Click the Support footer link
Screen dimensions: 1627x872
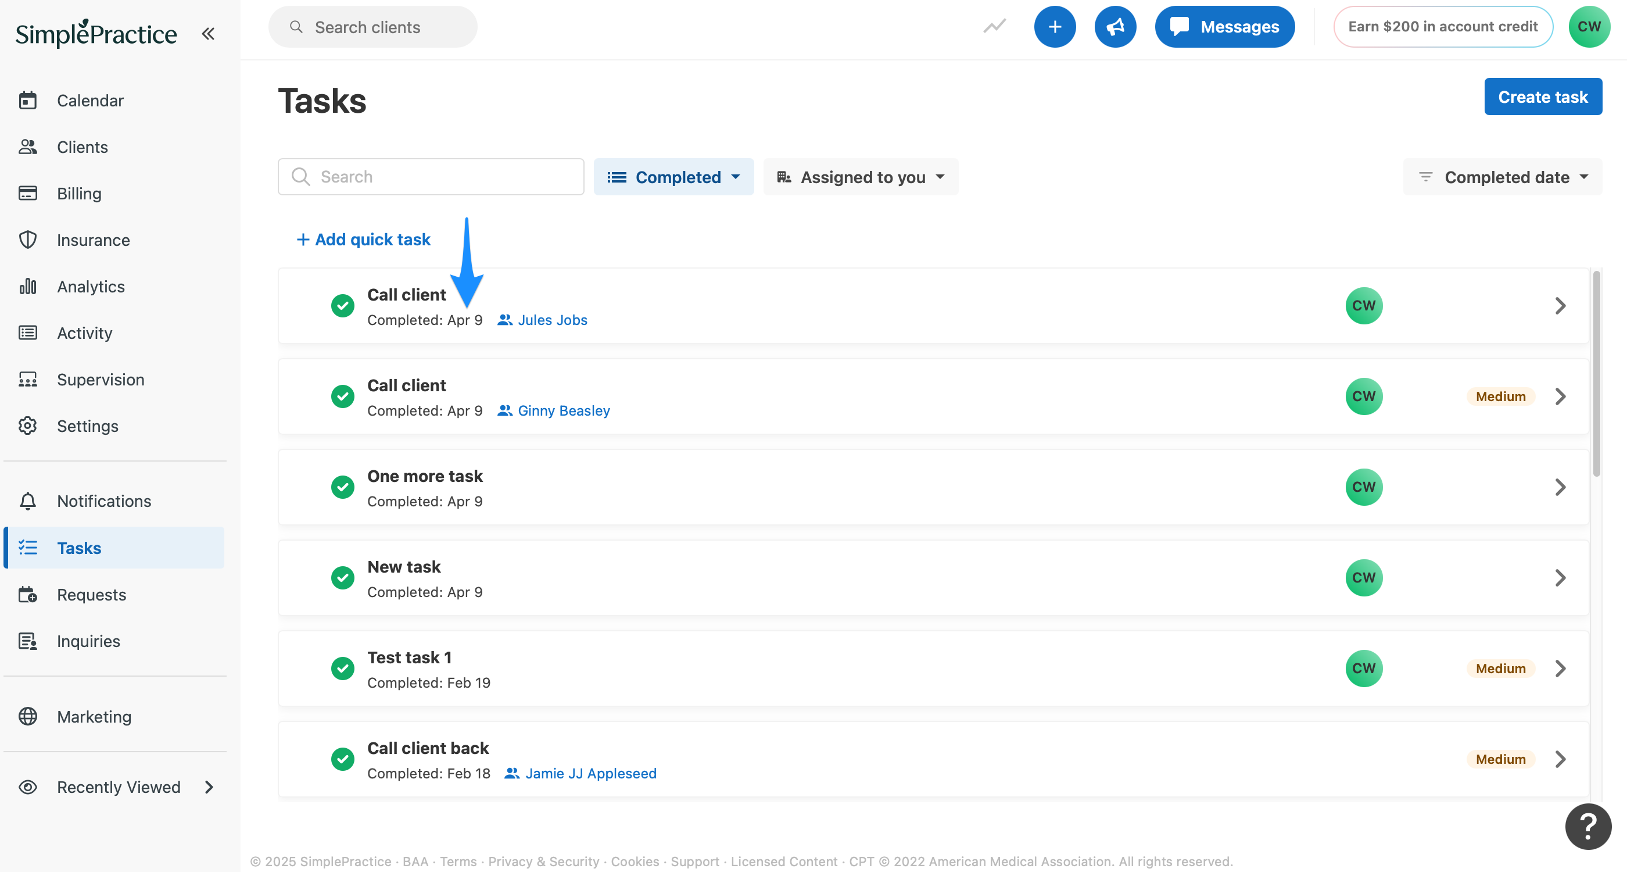(x=695, y=862)
